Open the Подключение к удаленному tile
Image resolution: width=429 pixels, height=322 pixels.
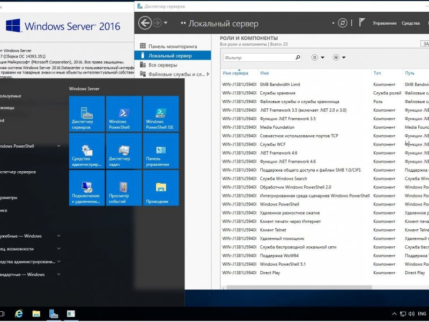click(87, 188)
